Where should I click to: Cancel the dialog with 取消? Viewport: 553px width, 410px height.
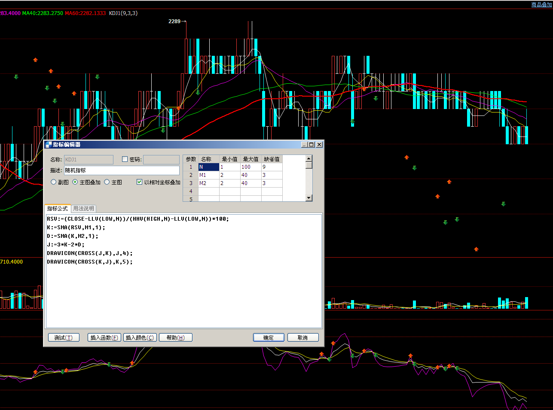click(302, 338)
